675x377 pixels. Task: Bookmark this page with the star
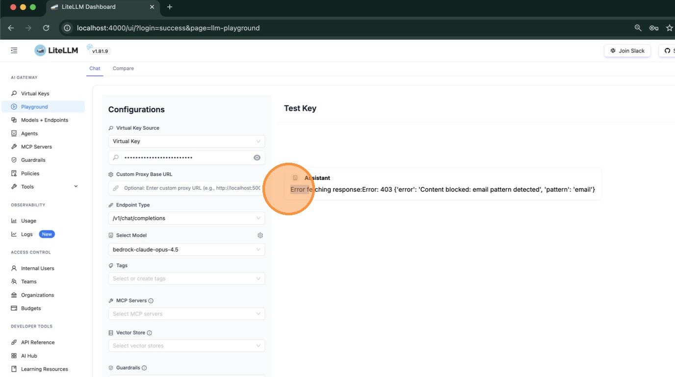tap(669, 28)
